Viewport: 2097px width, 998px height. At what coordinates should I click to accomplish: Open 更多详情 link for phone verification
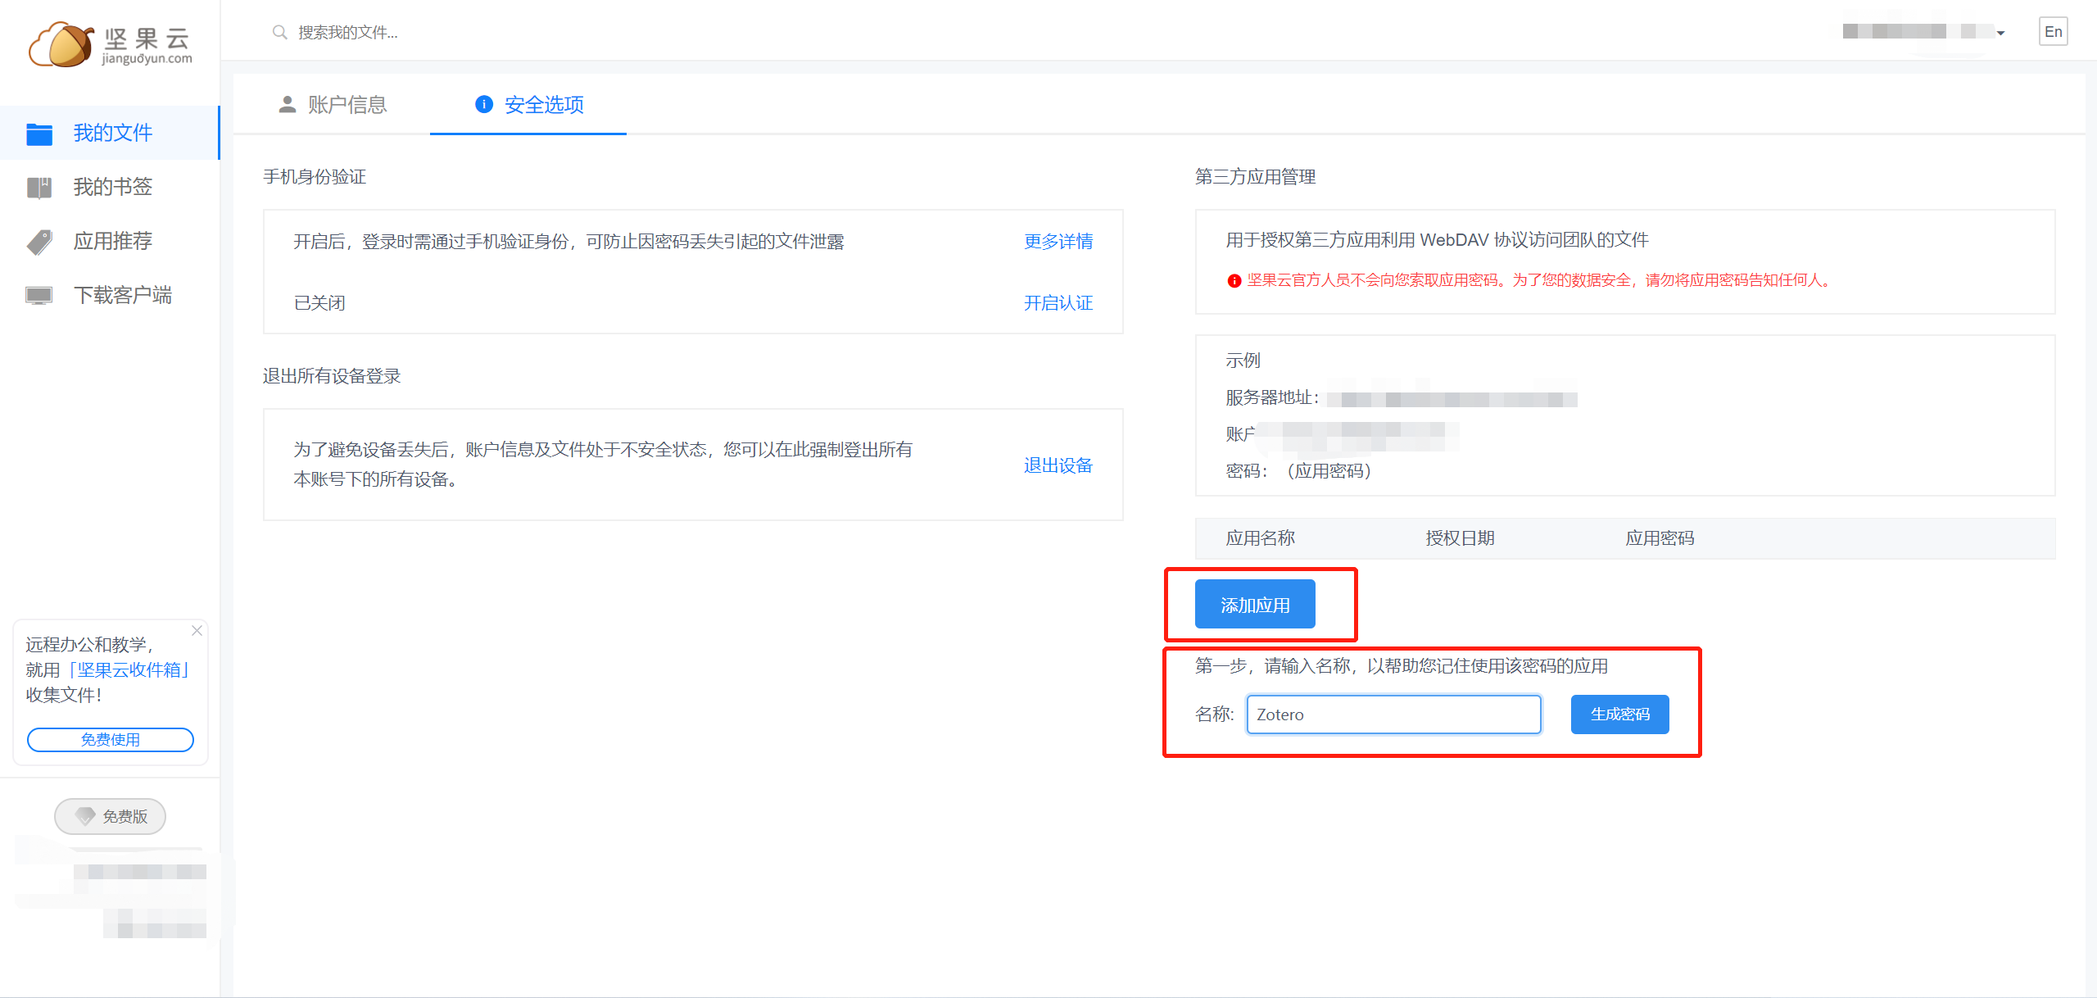(x=1058, y=242)
